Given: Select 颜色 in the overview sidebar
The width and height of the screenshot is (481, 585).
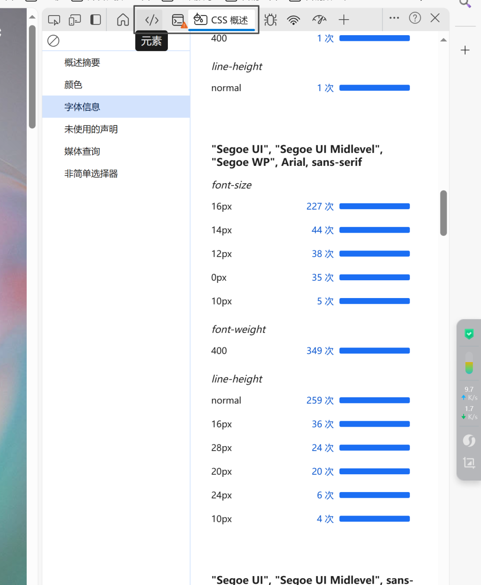Looking at the screenshot, I should (73, 85).
